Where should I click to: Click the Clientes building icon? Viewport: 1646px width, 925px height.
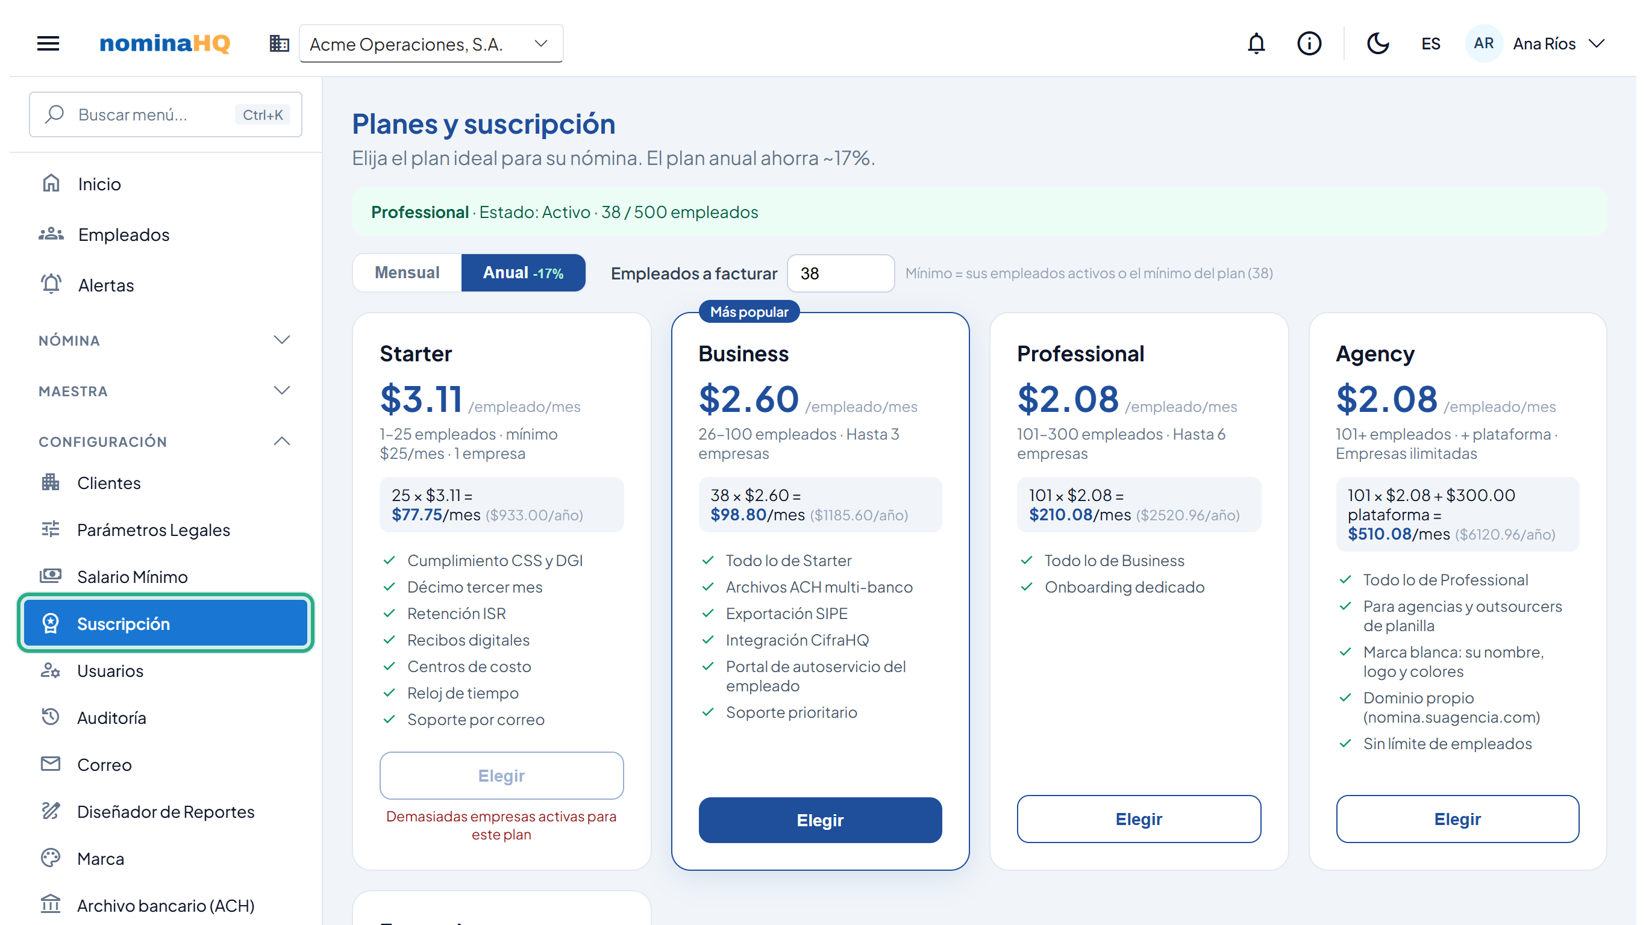pos(51,482)
